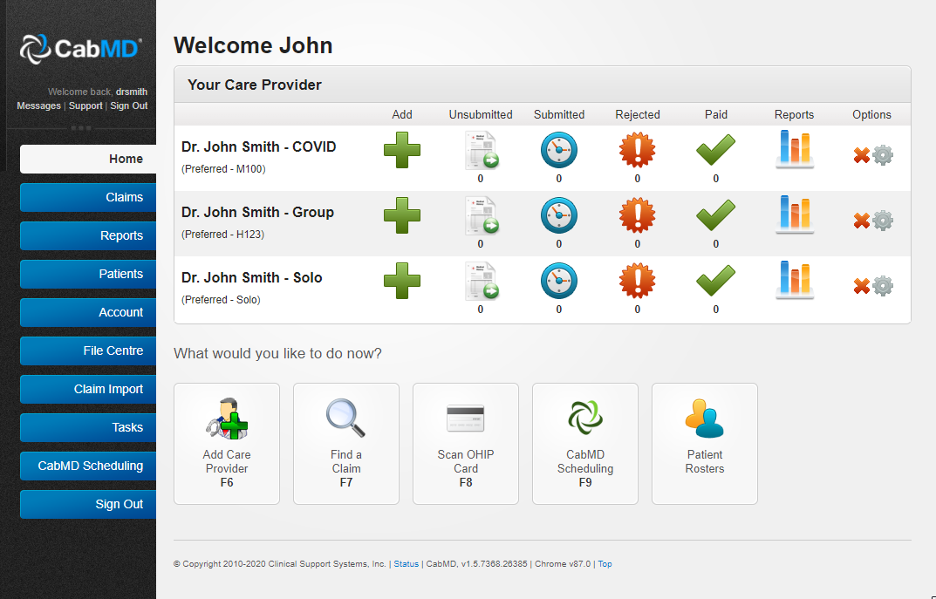Launch CabMD Scheduling tile with F9 label
This screenshot has height=599, width=936.
tap(585, 443)
